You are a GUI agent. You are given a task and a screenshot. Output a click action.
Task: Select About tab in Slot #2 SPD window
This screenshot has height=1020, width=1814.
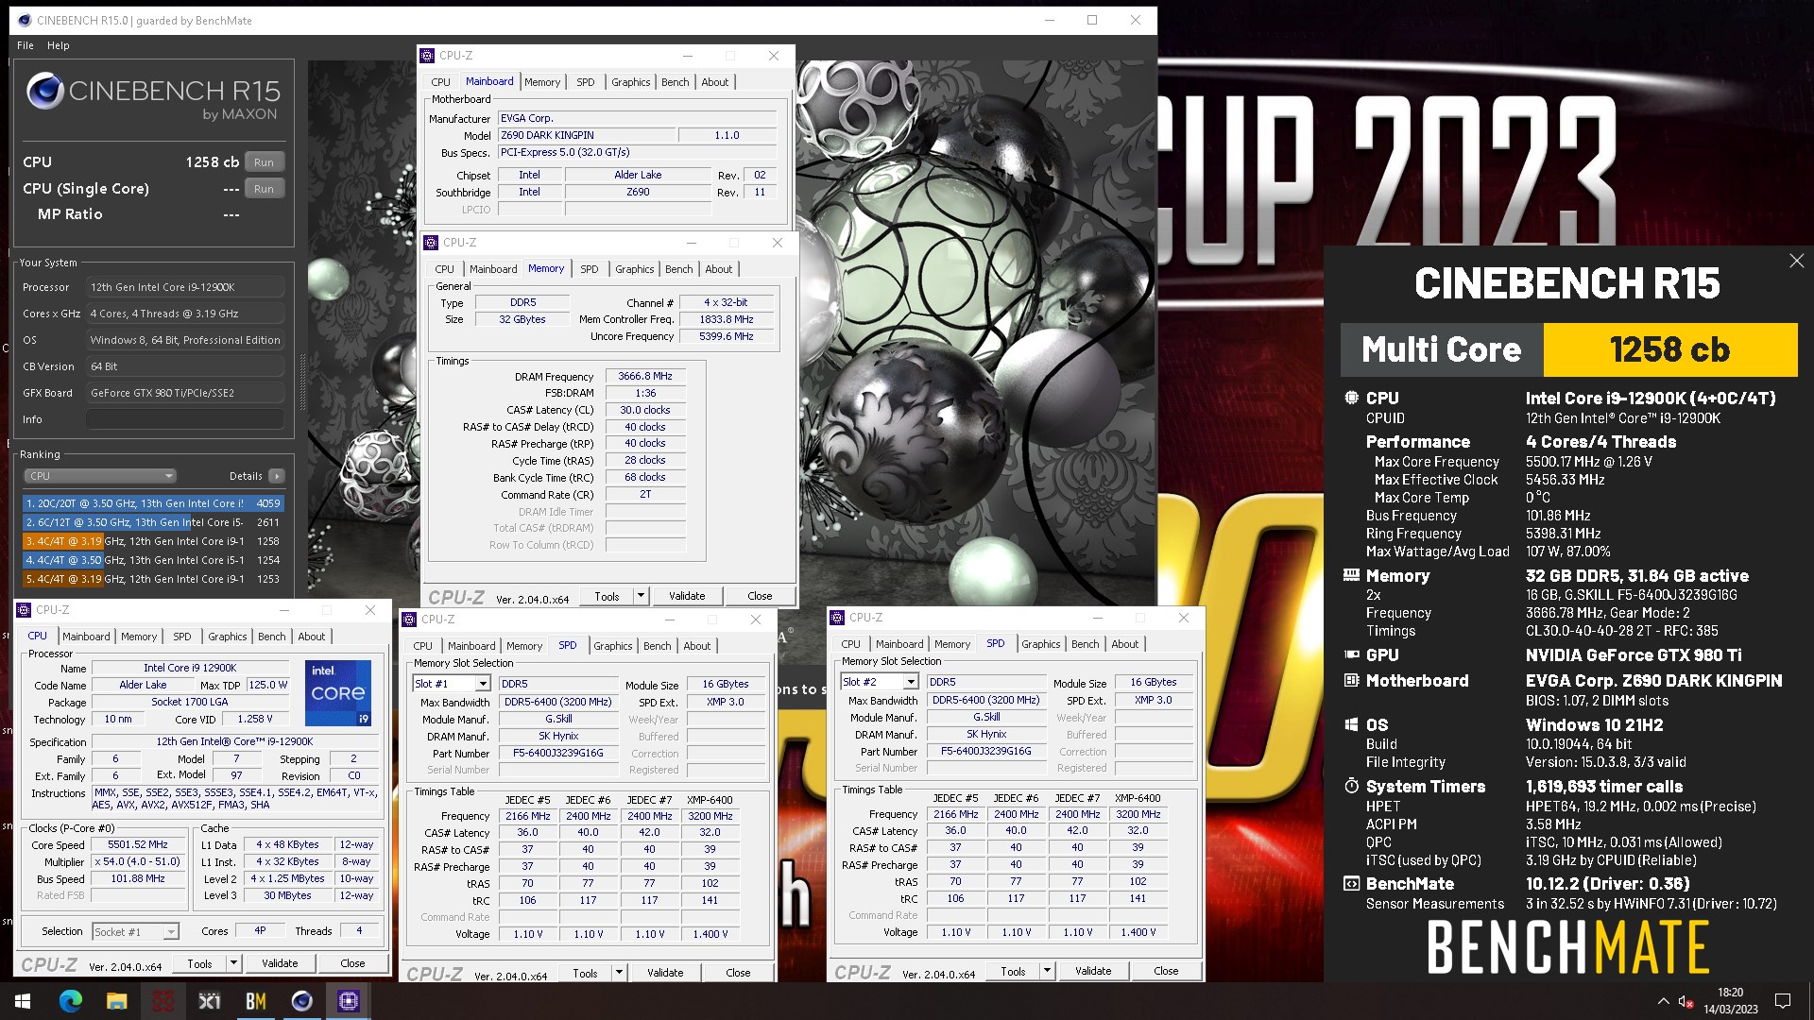tap(1124, 644)
